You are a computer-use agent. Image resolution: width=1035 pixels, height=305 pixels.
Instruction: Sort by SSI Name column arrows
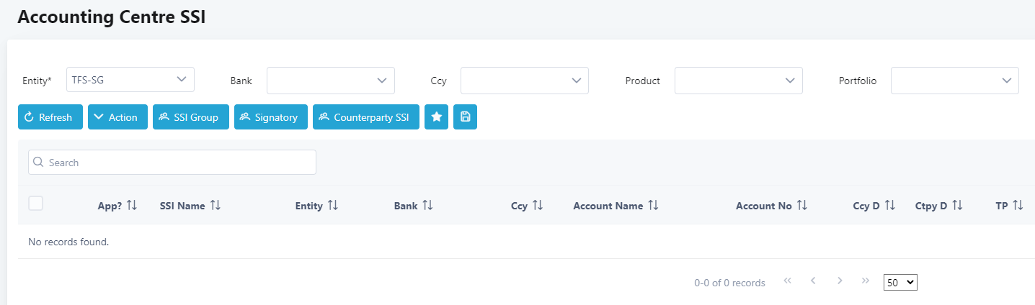pos(215,206)
